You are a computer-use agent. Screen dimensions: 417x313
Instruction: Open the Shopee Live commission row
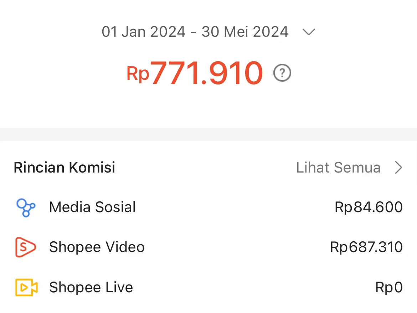tap(208, 287)
